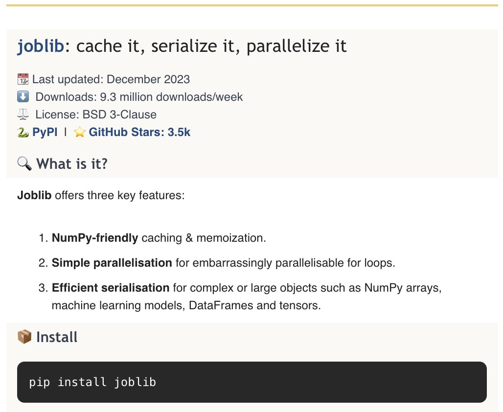Click the 'What is it?' heading
The height and width of the screenshot is (412, 503).
click(72, 163)
